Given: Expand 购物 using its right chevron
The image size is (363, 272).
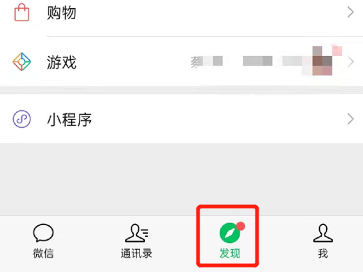Looking at the screenshot, I should [351, 12].
